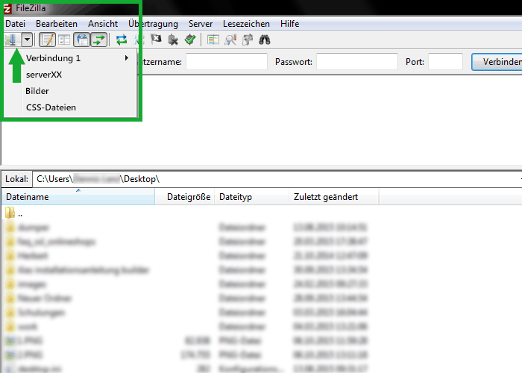Focus the Benutzername input field

click(227, 62)
